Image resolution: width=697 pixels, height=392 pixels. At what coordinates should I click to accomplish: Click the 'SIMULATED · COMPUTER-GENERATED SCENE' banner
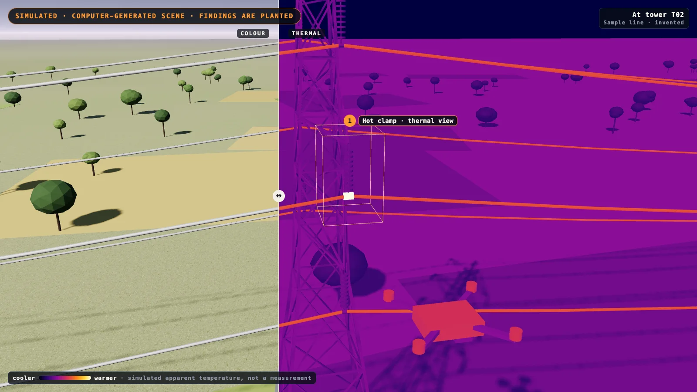point(154,16)
